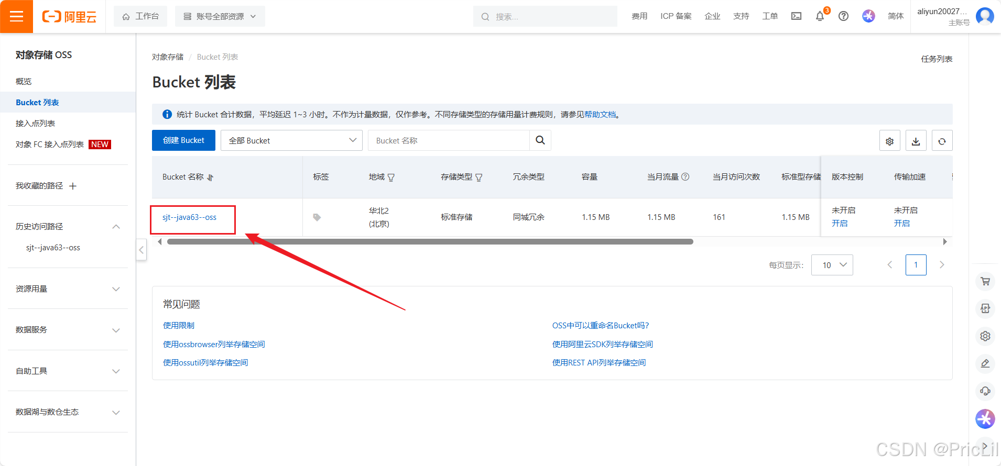Screen dimensions: 1001x466
Task: Expand 自助工具 section
Action: point(116,371)
